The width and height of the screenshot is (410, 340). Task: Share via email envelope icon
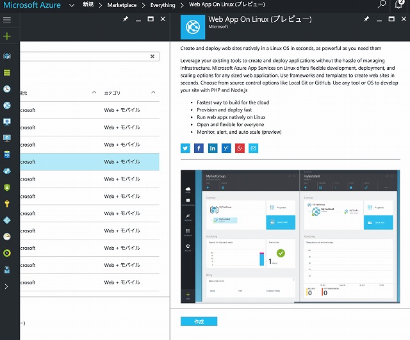(x=254, y=148)
